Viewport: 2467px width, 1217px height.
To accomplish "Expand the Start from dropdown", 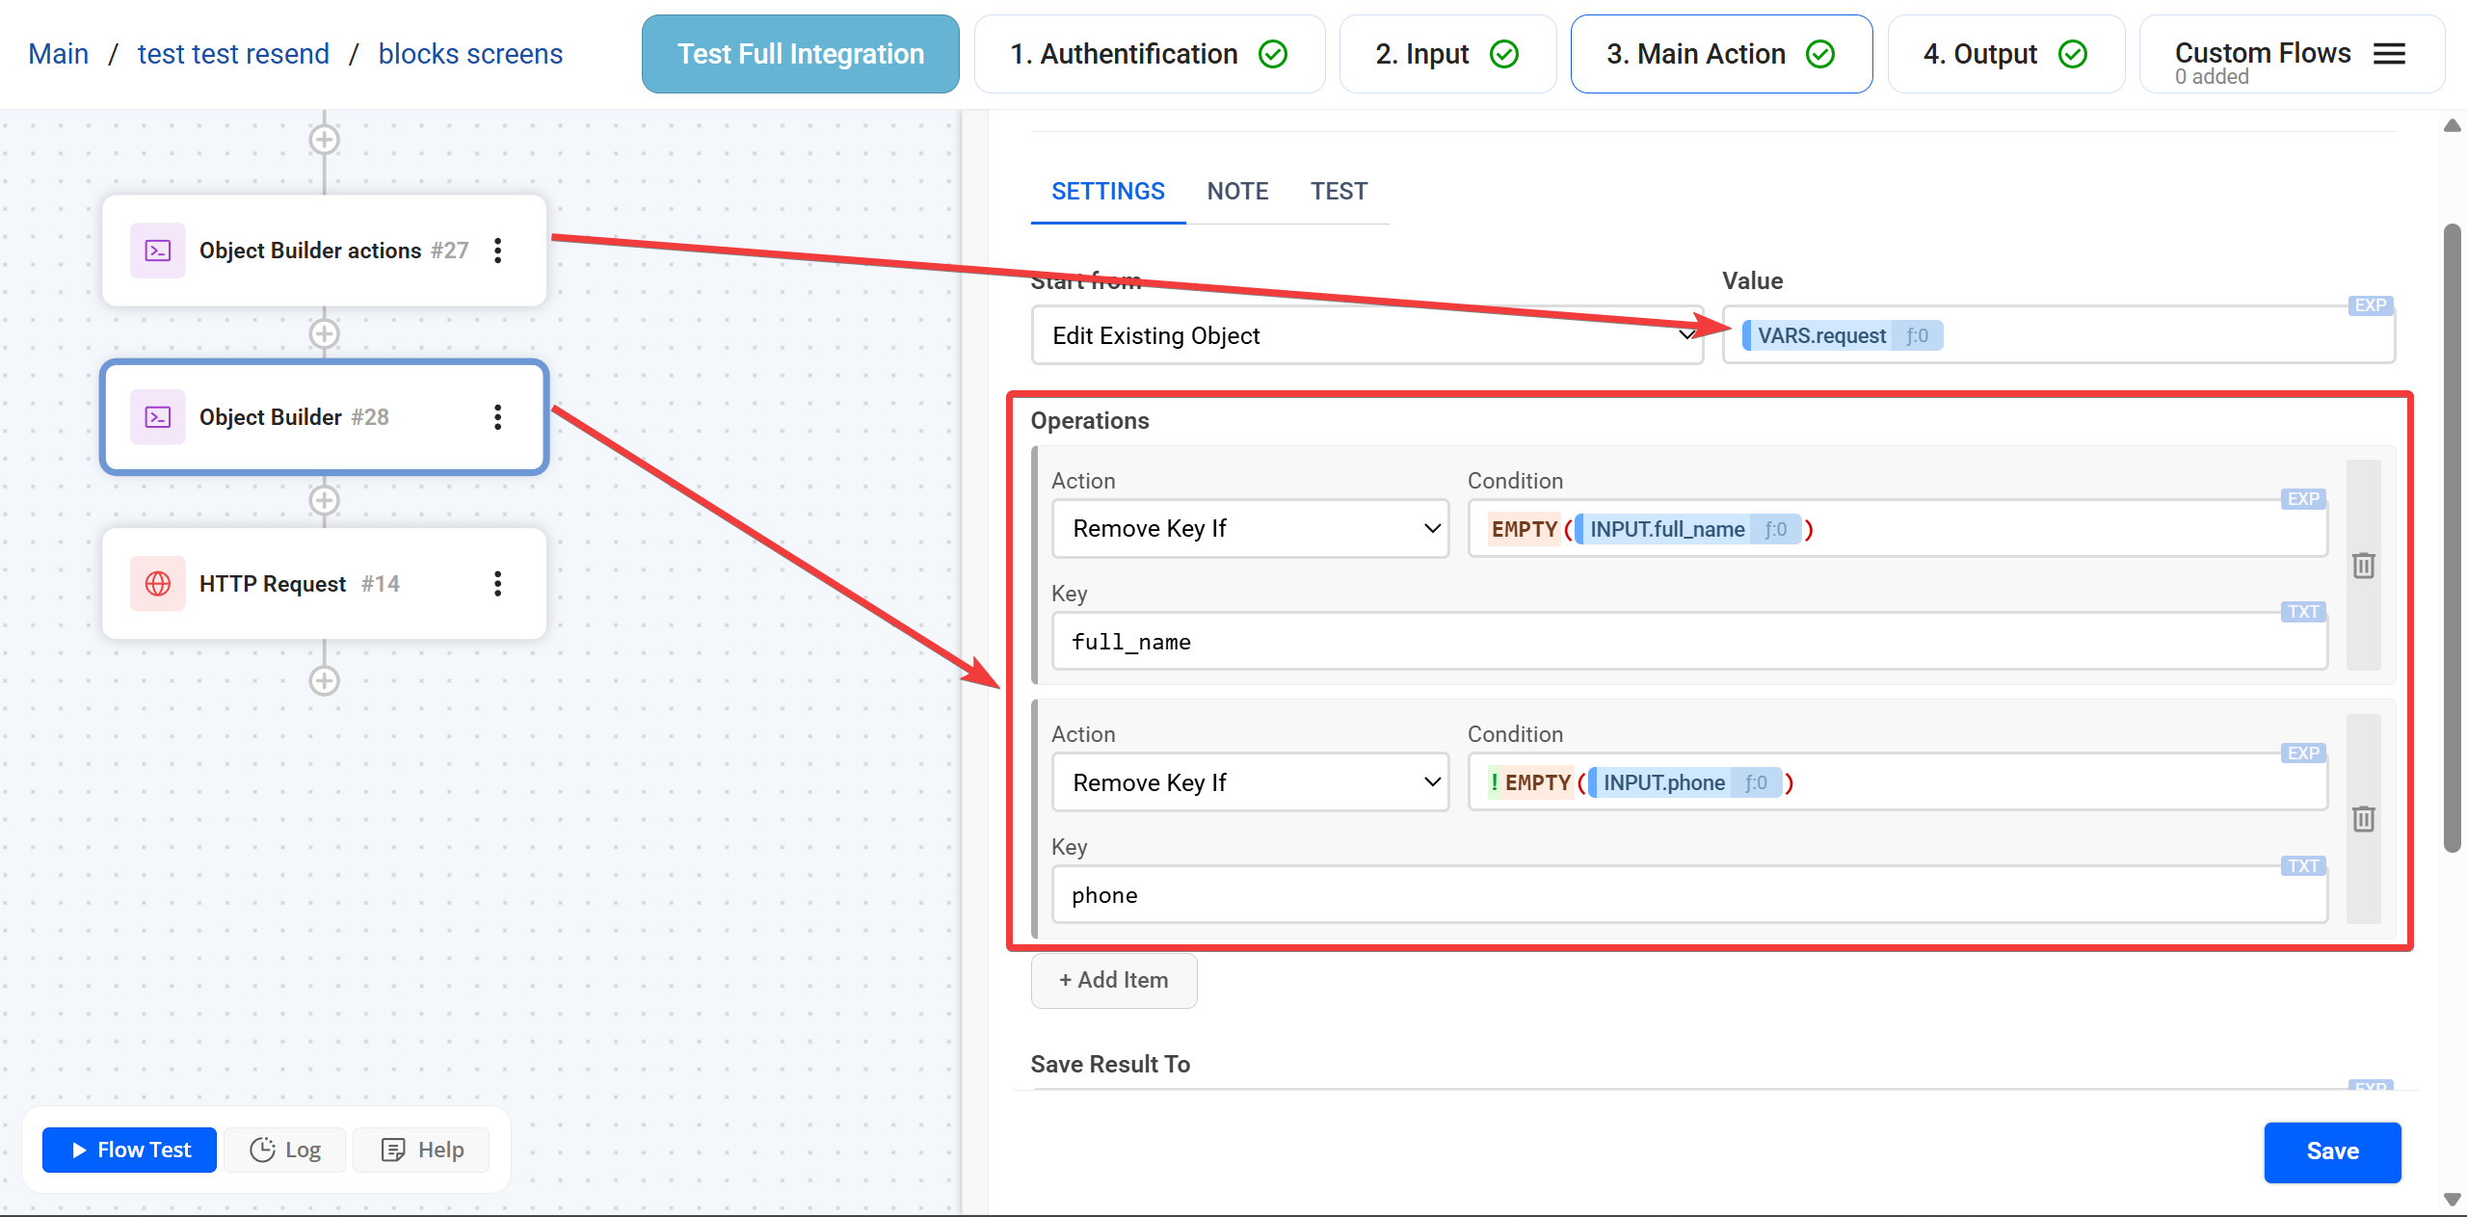I will 1366,335.
